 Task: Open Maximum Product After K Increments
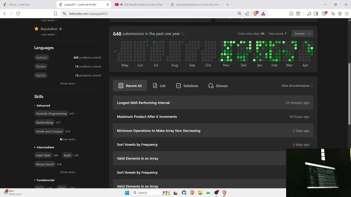click(213, 117)
